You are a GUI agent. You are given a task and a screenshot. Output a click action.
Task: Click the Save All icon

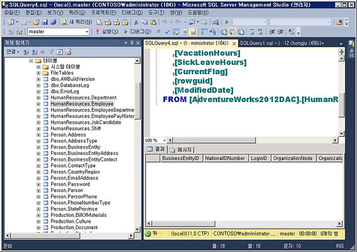click(x=54, y=22)
